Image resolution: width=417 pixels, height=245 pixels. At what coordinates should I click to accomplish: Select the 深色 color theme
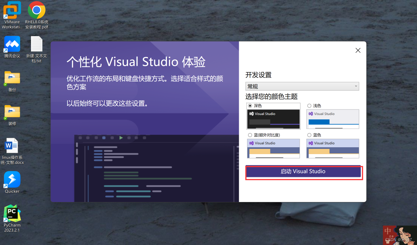tap(250, 106)
